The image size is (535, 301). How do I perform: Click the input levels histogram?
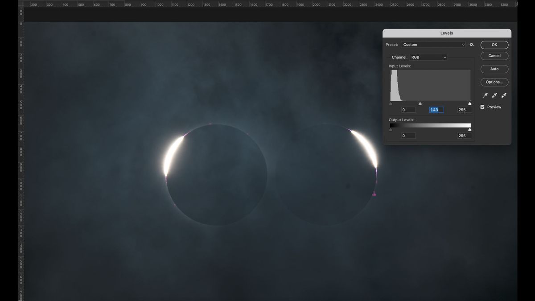(x=430, y=86)
